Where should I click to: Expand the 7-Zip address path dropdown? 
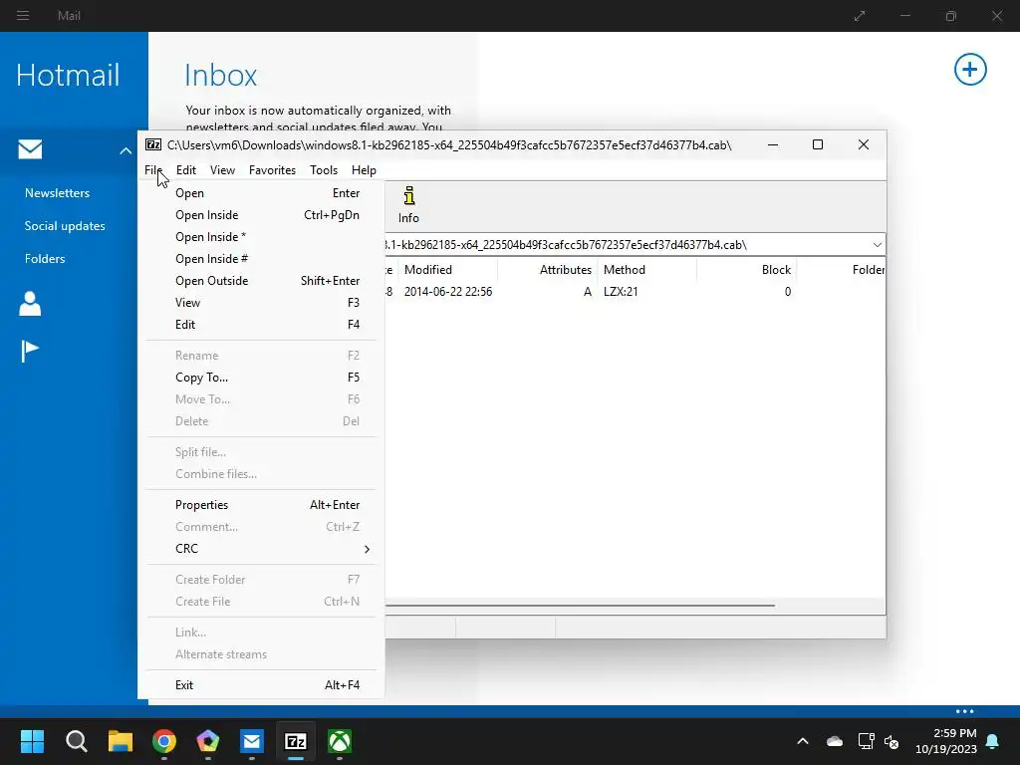coord(877,245)
